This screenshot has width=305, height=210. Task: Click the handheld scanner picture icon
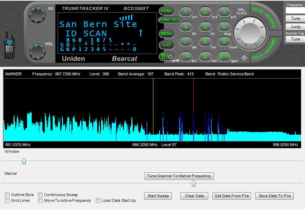tap(9, 45)
